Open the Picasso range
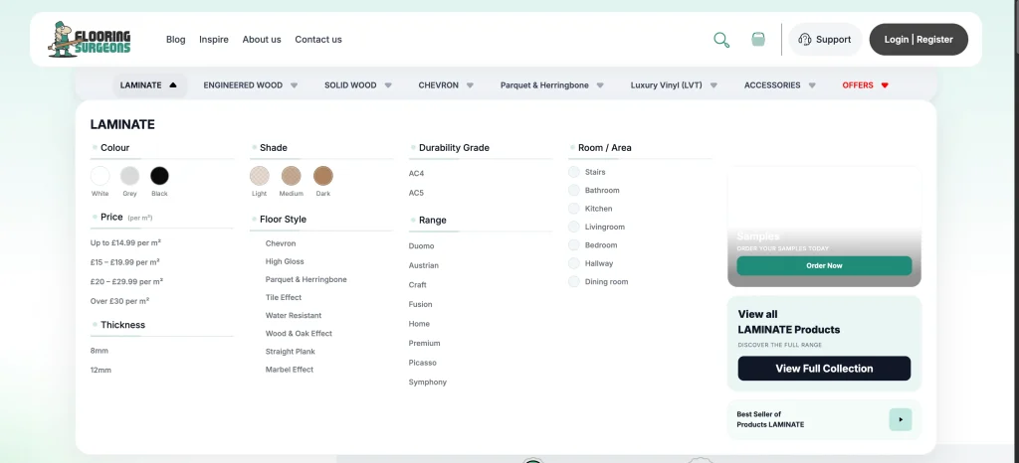 [422, 363]
